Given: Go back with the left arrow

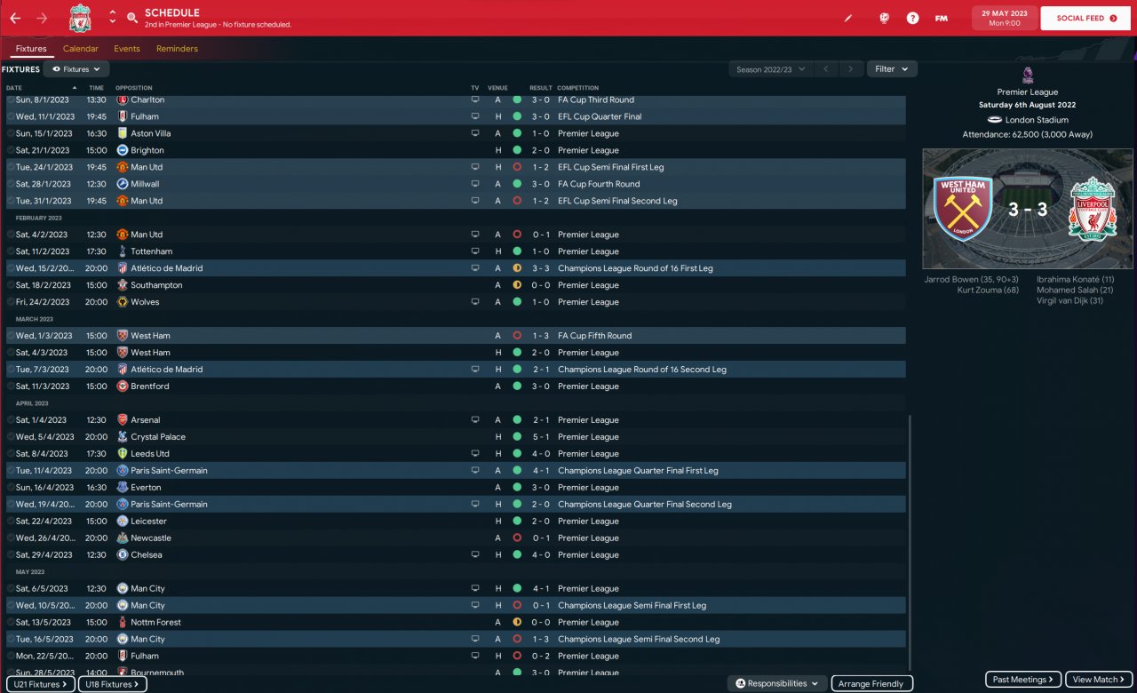Looking at the screenshot, I should click(x=15, y=18).
